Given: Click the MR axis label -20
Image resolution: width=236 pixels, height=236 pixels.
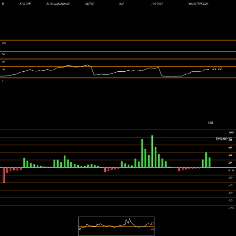Looking at the screenshot, I should tap(230, 178).
